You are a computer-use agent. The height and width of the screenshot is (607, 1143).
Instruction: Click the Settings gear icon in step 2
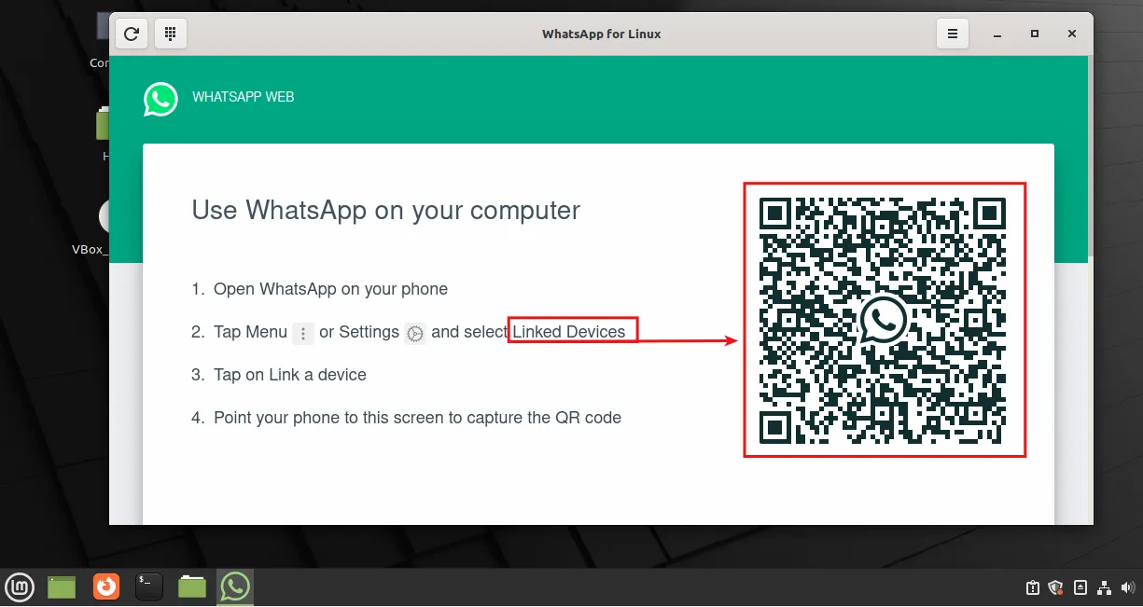415,334
